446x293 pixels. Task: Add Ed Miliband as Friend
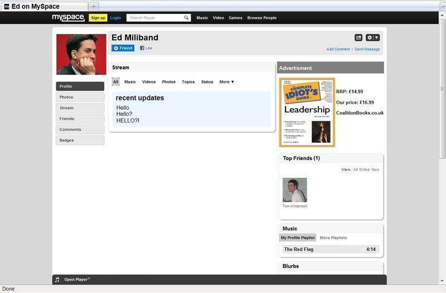click(x=123, y=48)
